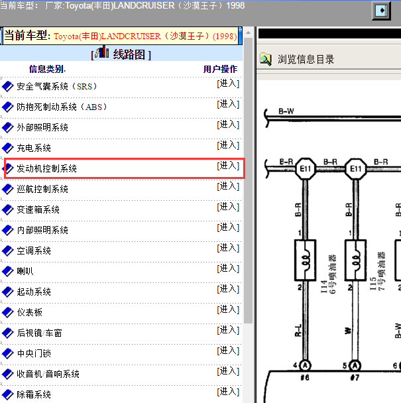This screenshot has width=401, height=403.
Task: Click the book icon beside 仪表板
Action: [8, 313]
